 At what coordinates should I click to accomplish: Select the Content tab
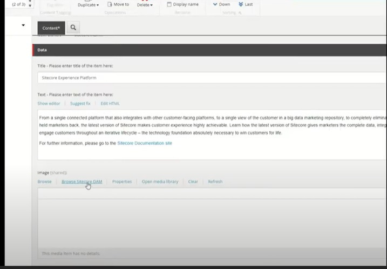[51, 28]
